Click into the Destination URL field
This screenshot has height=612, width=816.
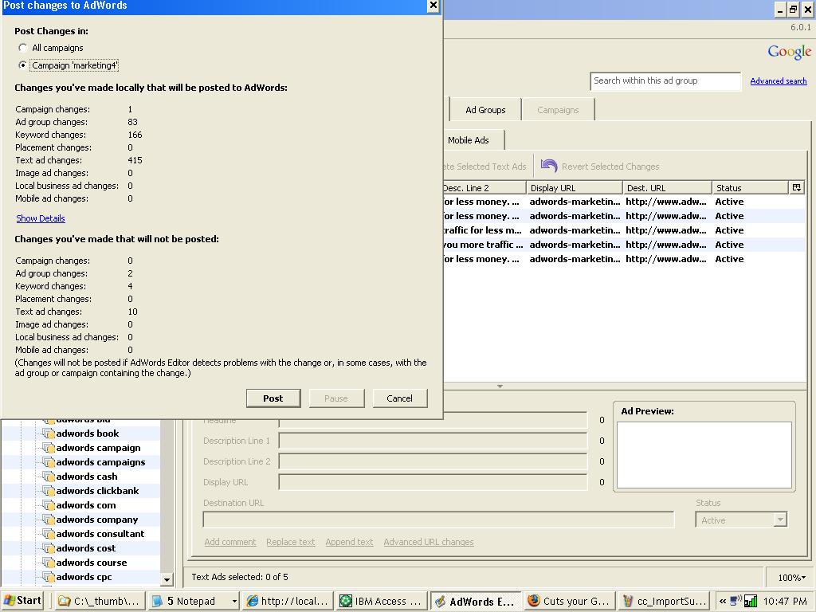point(438,520)
